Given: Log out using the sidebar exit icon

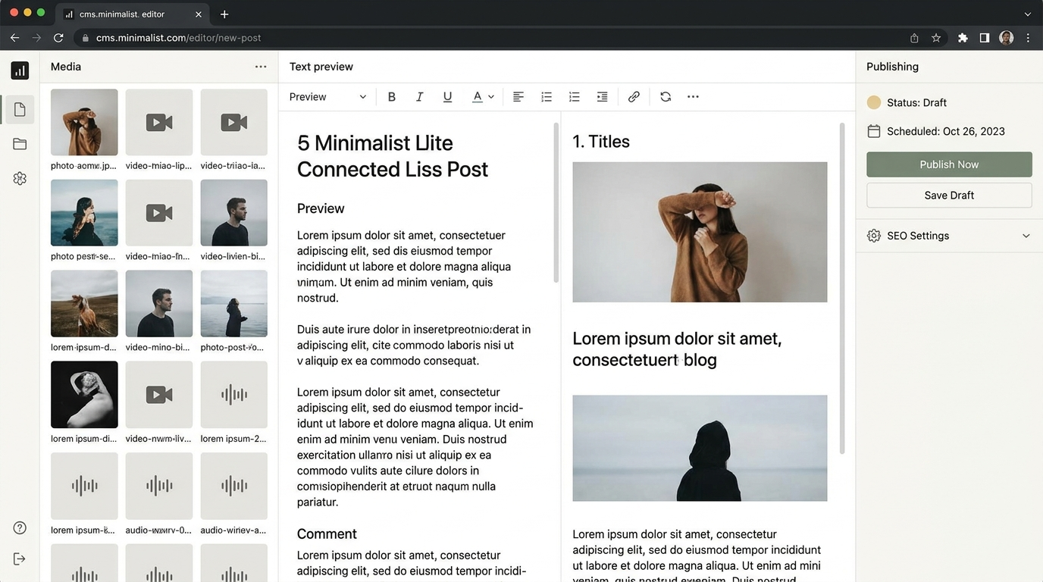Looking at the screenshot, I should (20, 559).
